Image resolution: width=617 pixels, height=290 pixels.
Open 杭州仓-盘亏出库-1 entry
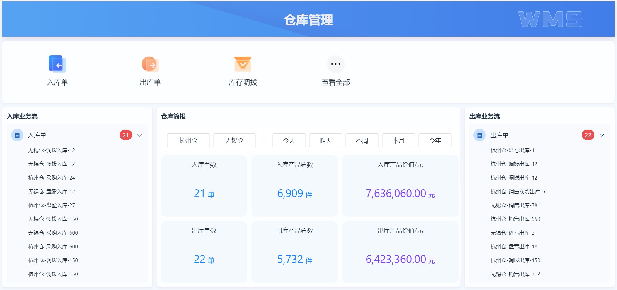point(512,150)
